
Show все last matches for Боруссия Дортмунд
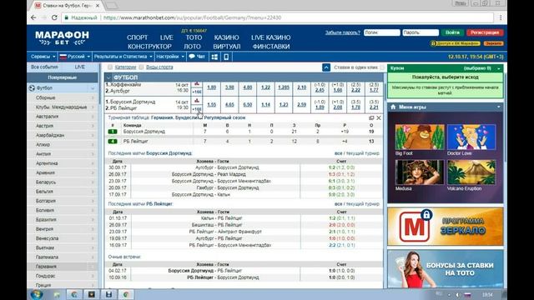coord(338,153)
